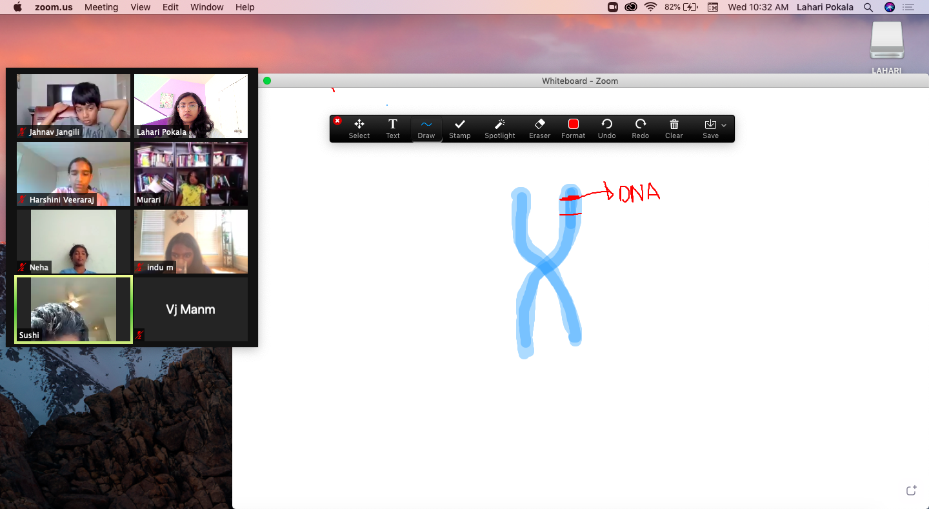
Task: Click Vj Manm participant tile
Action: click(x=190, y=309)
